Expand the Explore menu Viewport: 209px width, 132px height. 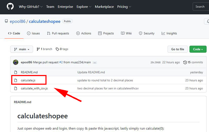[x=84, y=7]
